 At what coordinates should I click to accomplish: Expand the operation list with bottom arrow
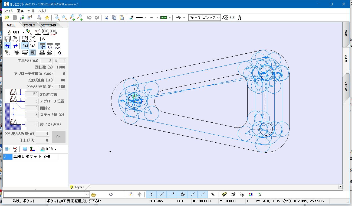click(x=35, y=189)
